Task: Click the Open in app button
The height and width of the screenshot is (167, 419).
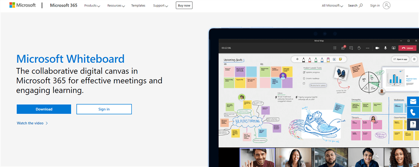Action: click(400, 59)
